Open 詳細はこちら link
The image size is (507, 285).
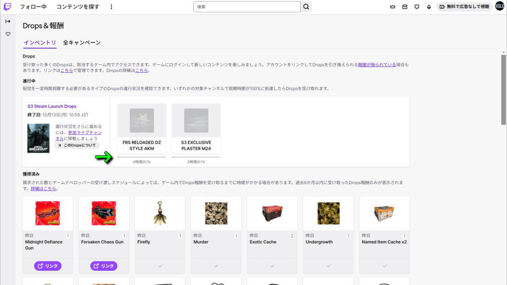click(43, 189)
